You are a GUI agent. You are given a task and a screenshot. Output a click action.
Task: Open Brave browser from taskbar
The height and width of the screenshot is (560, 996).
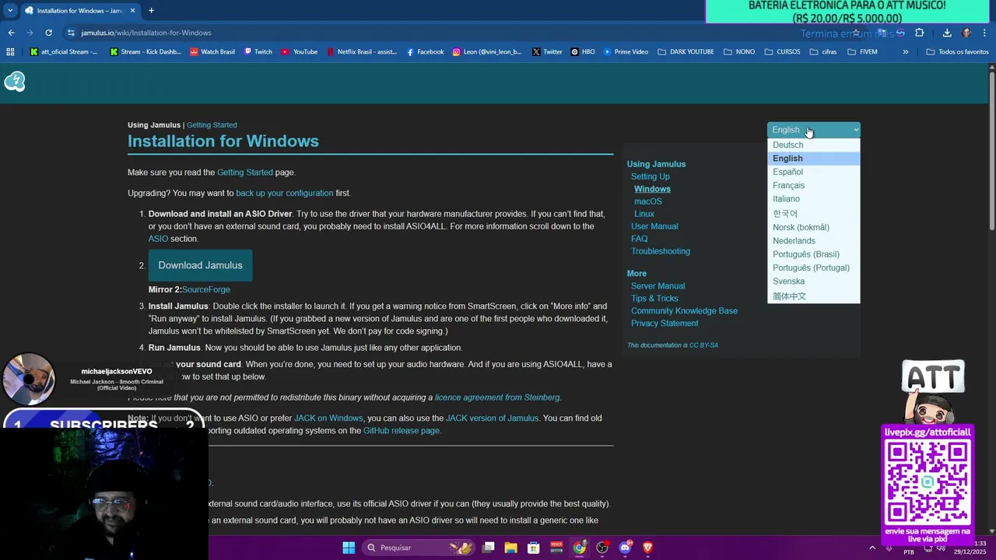(x=647, y=548)
